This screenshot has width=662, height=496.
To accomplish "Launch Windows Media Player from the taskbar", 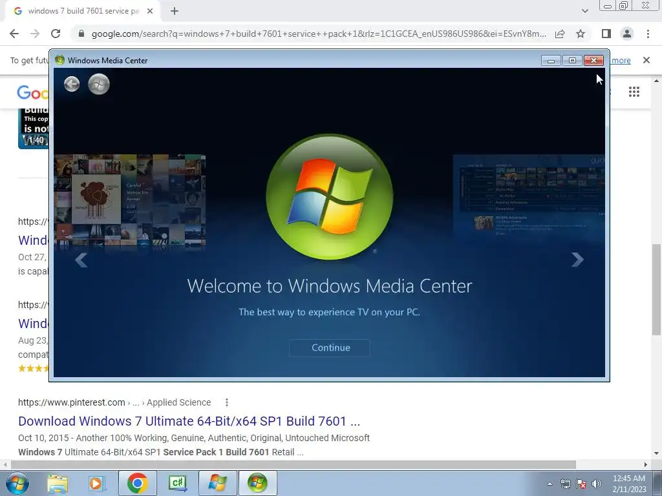I will [x=96, y=483].
